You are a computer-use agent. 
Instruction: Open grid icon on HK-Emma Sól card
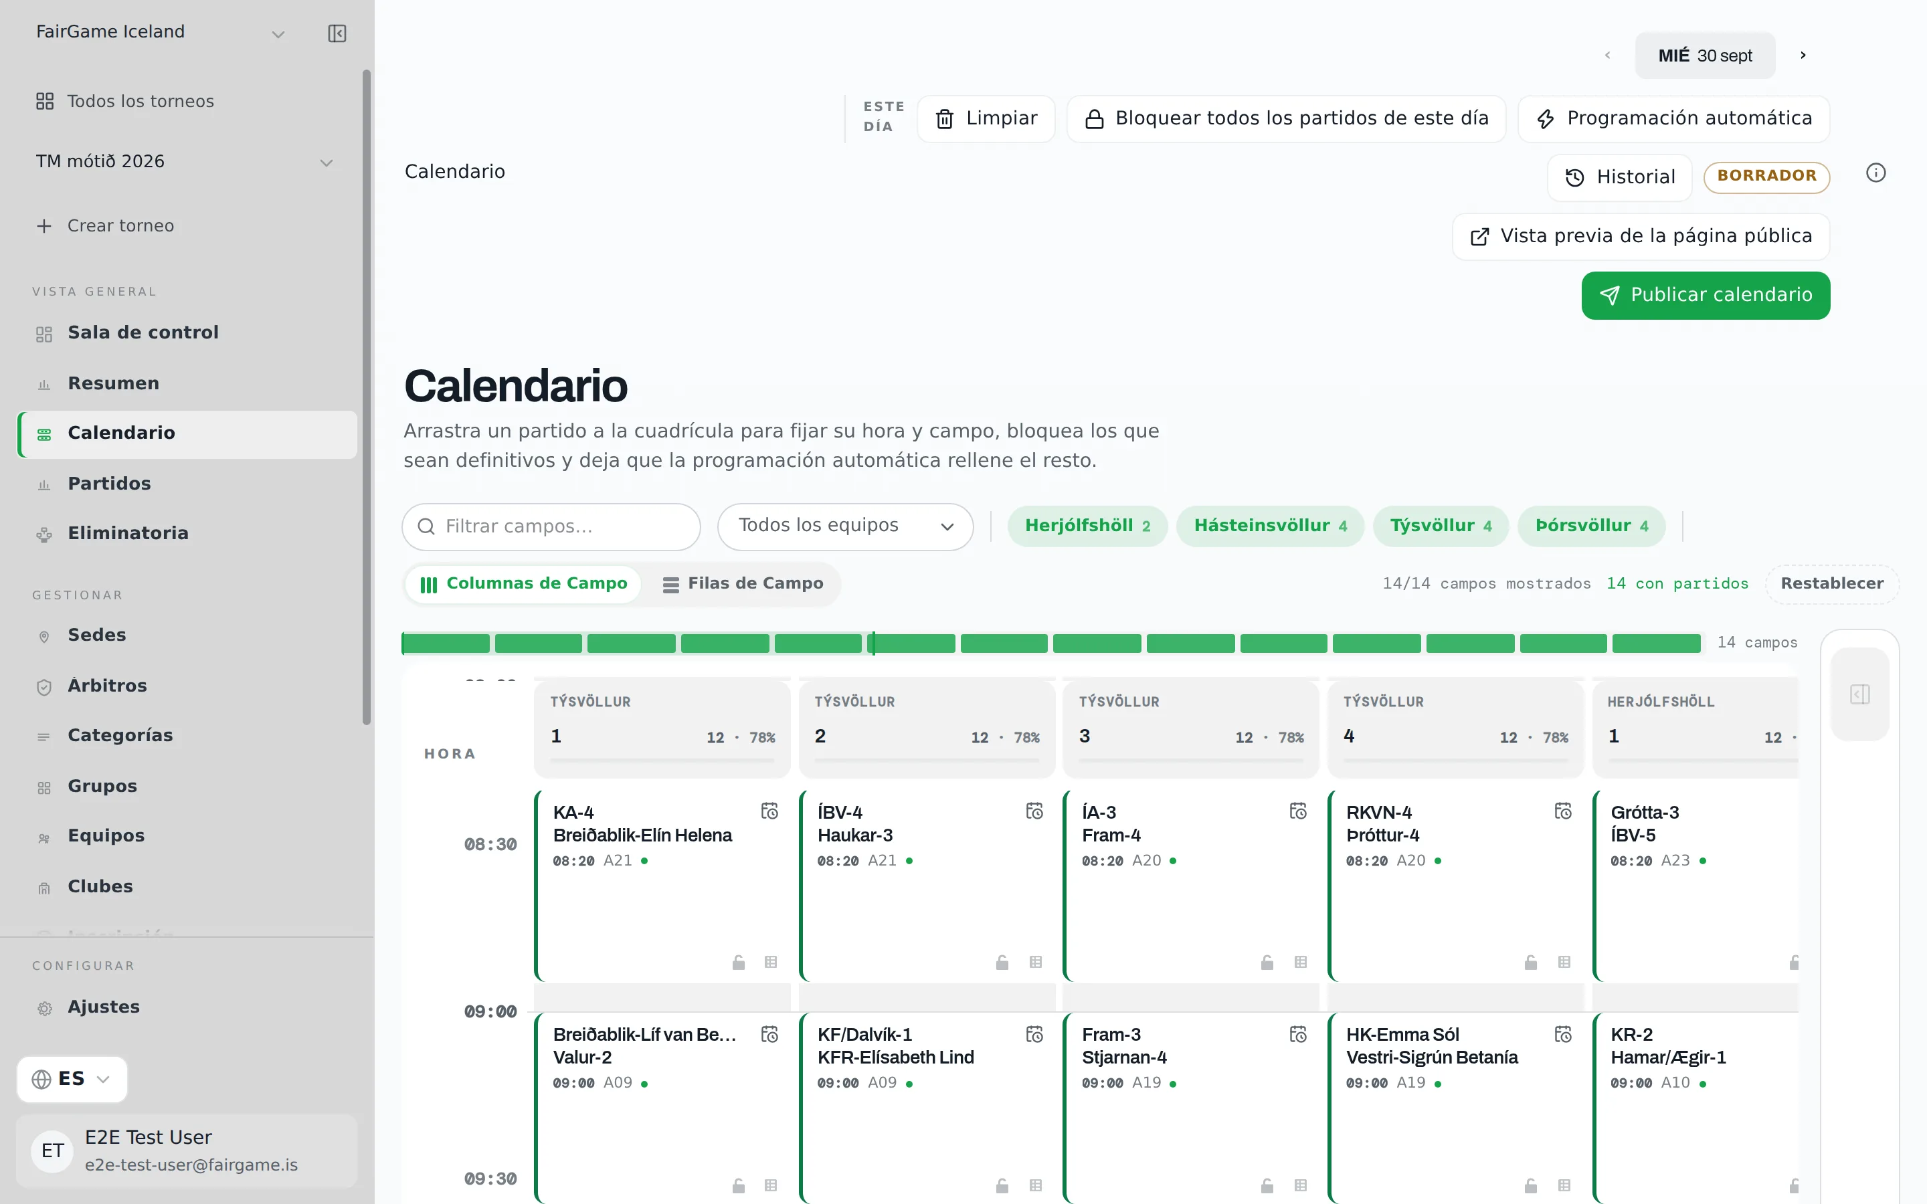1564,1186
